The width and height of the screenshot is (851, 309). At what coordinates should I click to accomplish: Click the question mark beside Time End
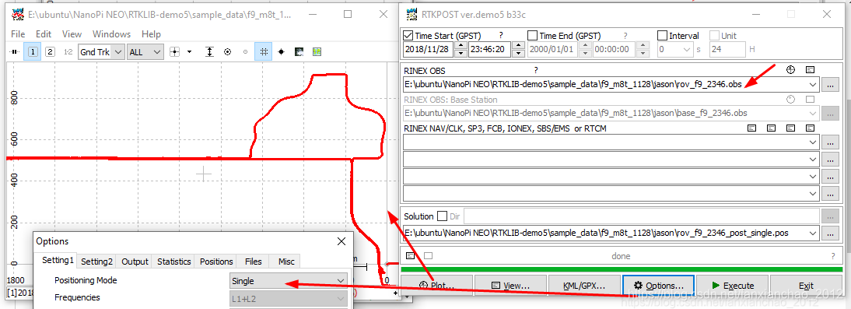[x=625, y=36]
